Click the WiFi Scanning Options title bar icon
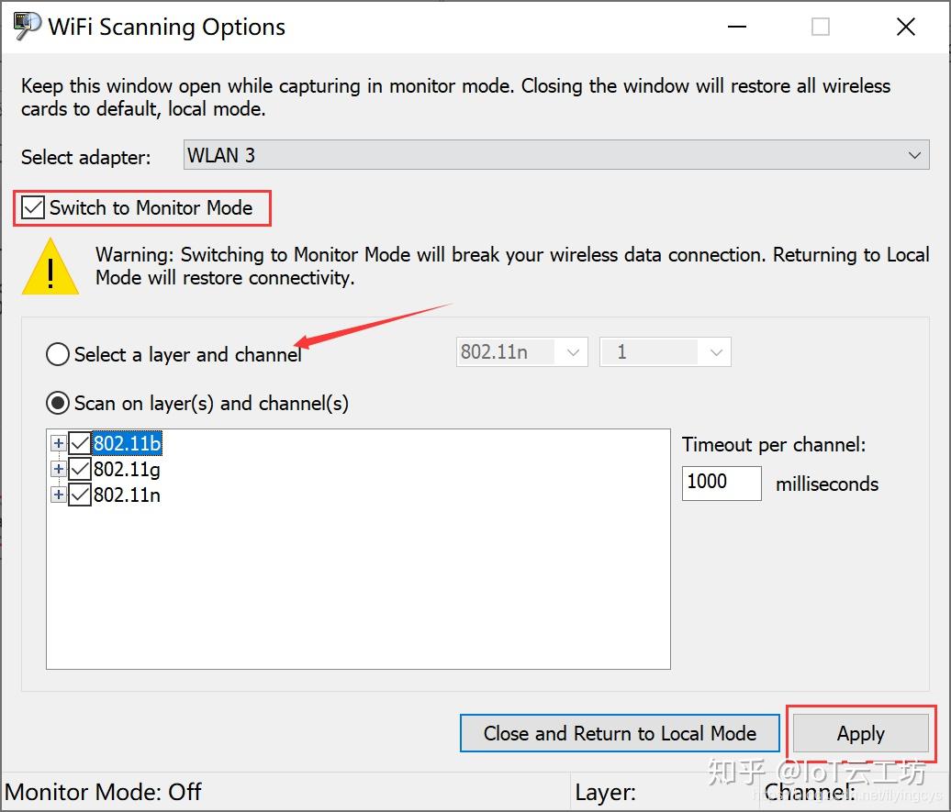This screenshot has height=812, width=951. pyautogui.click(x=25, y=25)
